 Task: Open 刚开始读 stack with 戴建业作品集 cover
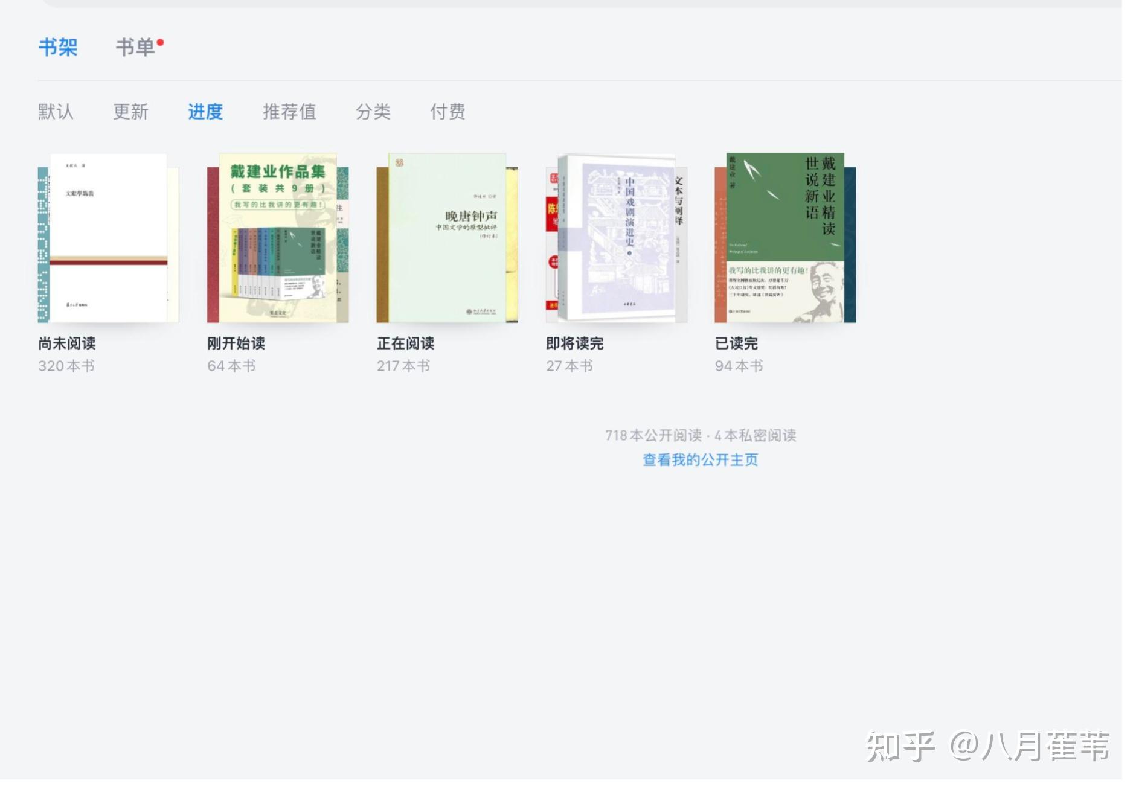click(278, 238)
